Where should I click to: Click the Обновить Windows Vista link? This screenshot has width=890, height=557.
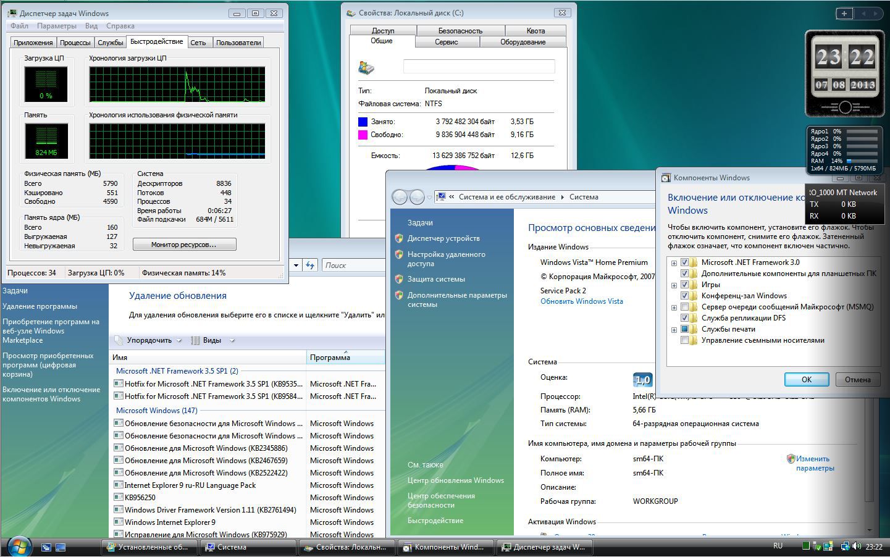pos(582,301)
